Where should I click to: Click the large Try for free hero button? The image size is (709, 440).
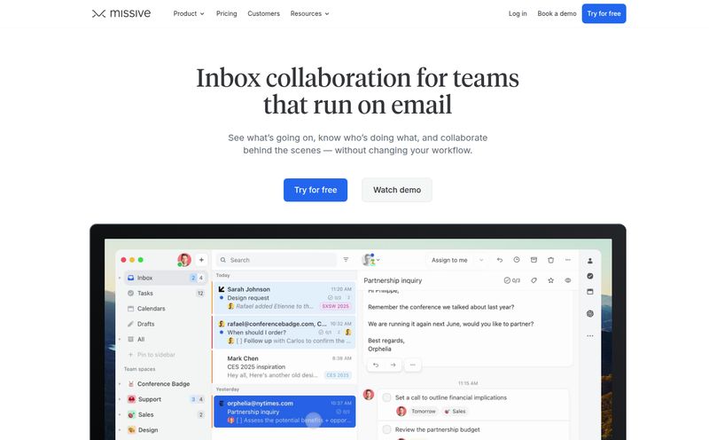(x=316, y=190)
